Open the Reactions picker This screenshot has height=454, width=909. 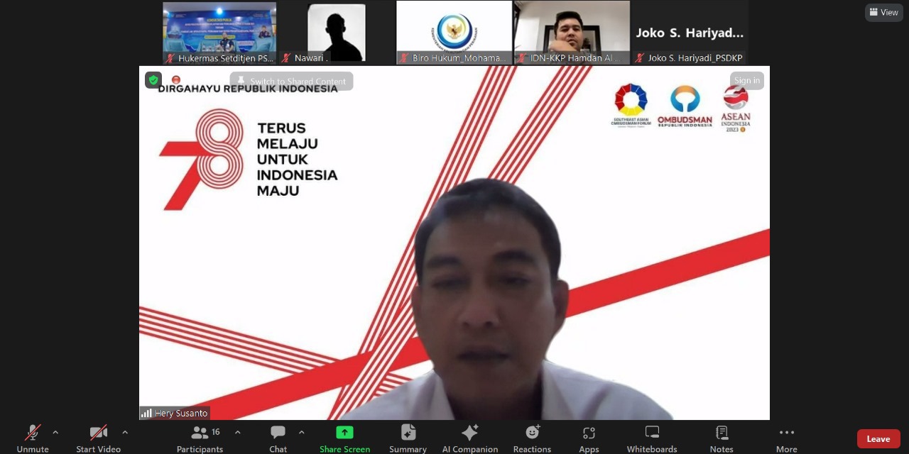pos(532,438)
